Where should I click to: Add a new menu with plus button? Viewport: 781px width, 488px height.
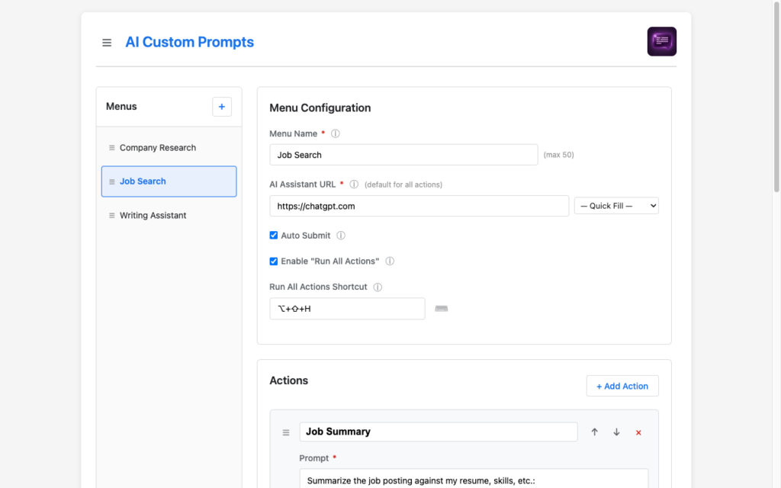pos(222,107)
